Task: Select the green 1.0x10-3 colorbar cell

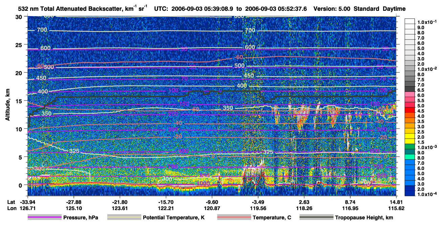Action: 410,146
